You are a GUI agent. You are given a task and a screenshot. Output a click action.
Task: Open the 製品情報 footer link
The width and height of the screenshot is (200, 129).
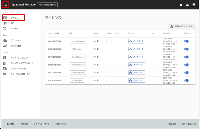click(10, 124)
